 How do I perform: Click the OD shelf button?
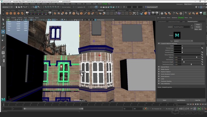(x=157, y=13)
